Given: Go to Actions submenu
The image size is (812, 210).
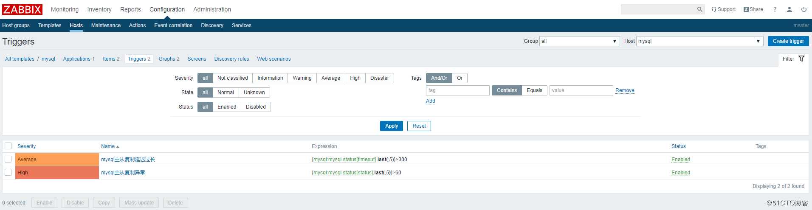Looking at the screenshot, I should click(137, 25).
